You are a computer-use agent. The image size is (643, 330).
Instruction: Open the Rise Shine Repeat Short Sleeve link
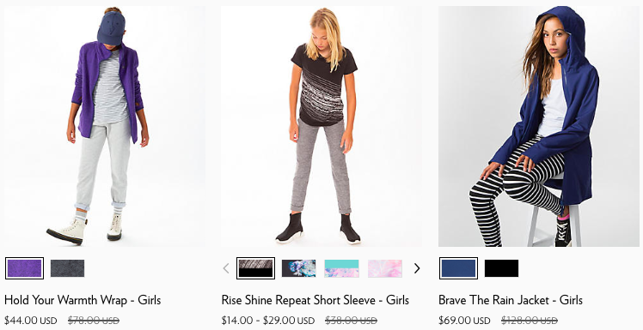[315, 300]
